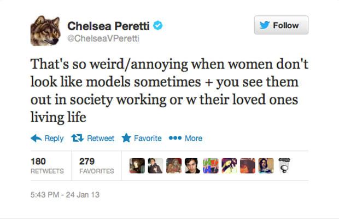Open the 5:43 PM - 24 Jan 13 timestamp
This screenshot has width=339, height=219.
[x=65, y=195]
